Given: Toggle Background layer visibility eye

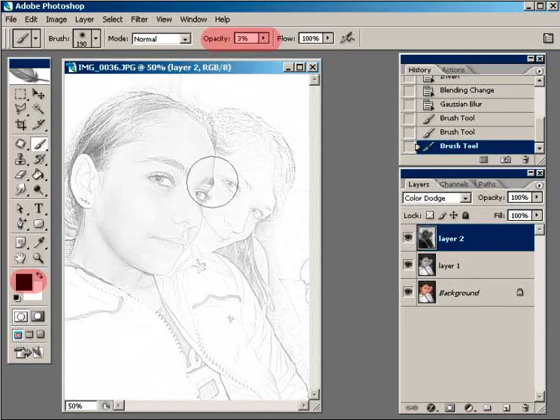Looking at the screenshot, I should pos(408,292).
